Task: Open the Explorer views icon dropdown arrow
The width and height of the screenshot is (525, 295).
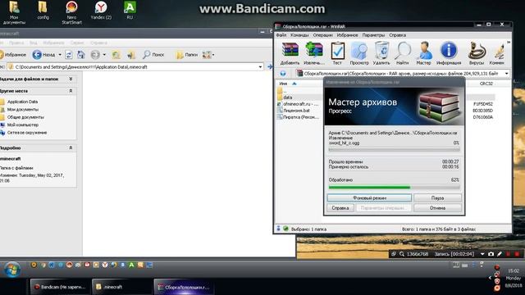Action: (x=213, y=55)
